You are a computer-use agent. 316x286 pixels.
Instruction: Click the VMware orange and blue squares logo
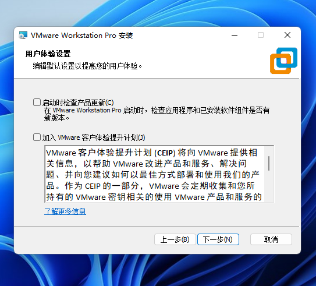(283, 61)
